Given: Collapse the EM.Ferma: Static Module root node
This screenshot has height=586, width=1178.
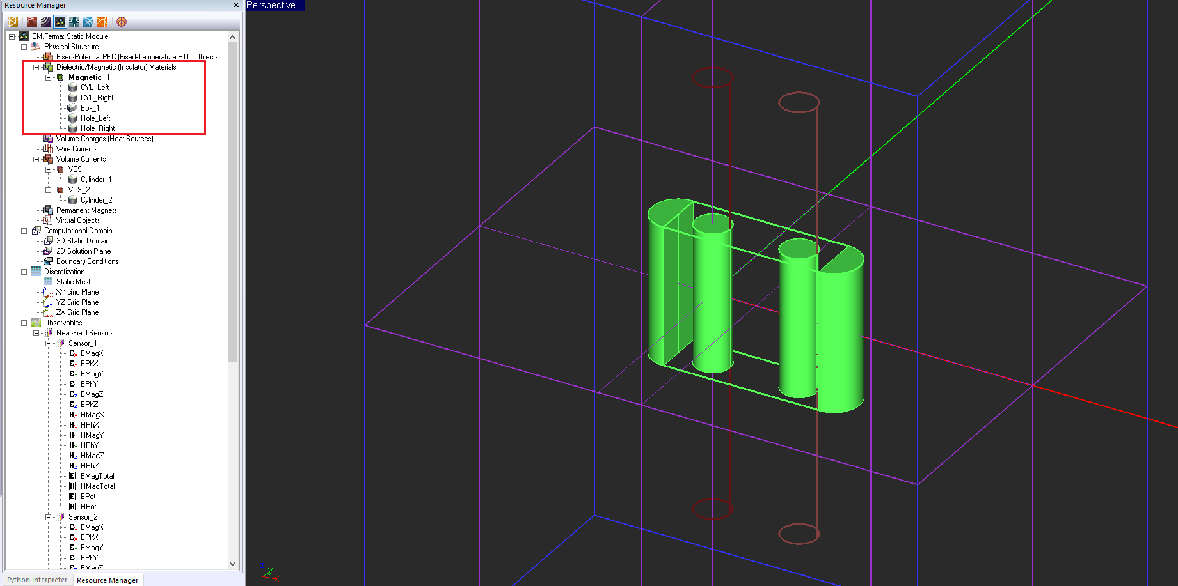Looking at the screenshot, I should click(x=12, y=36).
